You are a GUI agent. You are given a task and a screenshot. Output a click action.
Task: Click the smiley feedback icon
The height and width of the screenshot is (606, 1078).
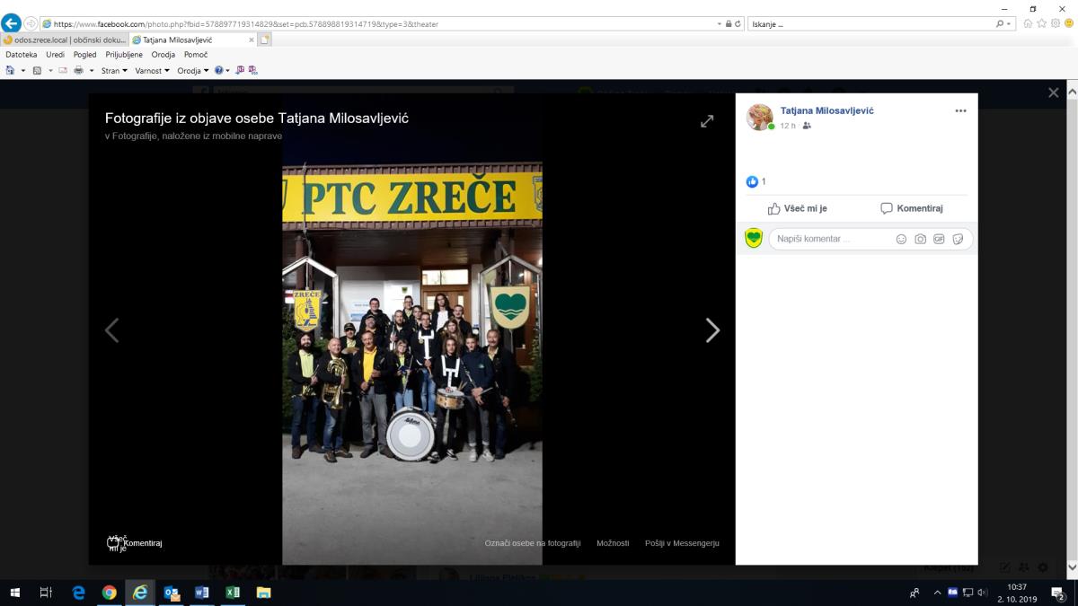pyautogui.click(x=1069, y=24)
